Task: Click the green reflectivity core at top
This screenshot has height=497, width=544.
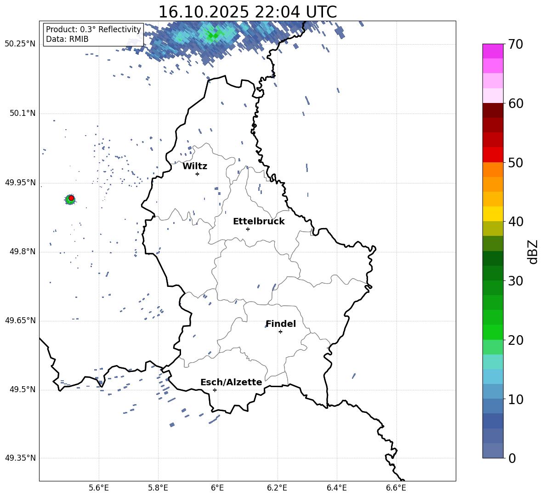Action: coord(212,35)
